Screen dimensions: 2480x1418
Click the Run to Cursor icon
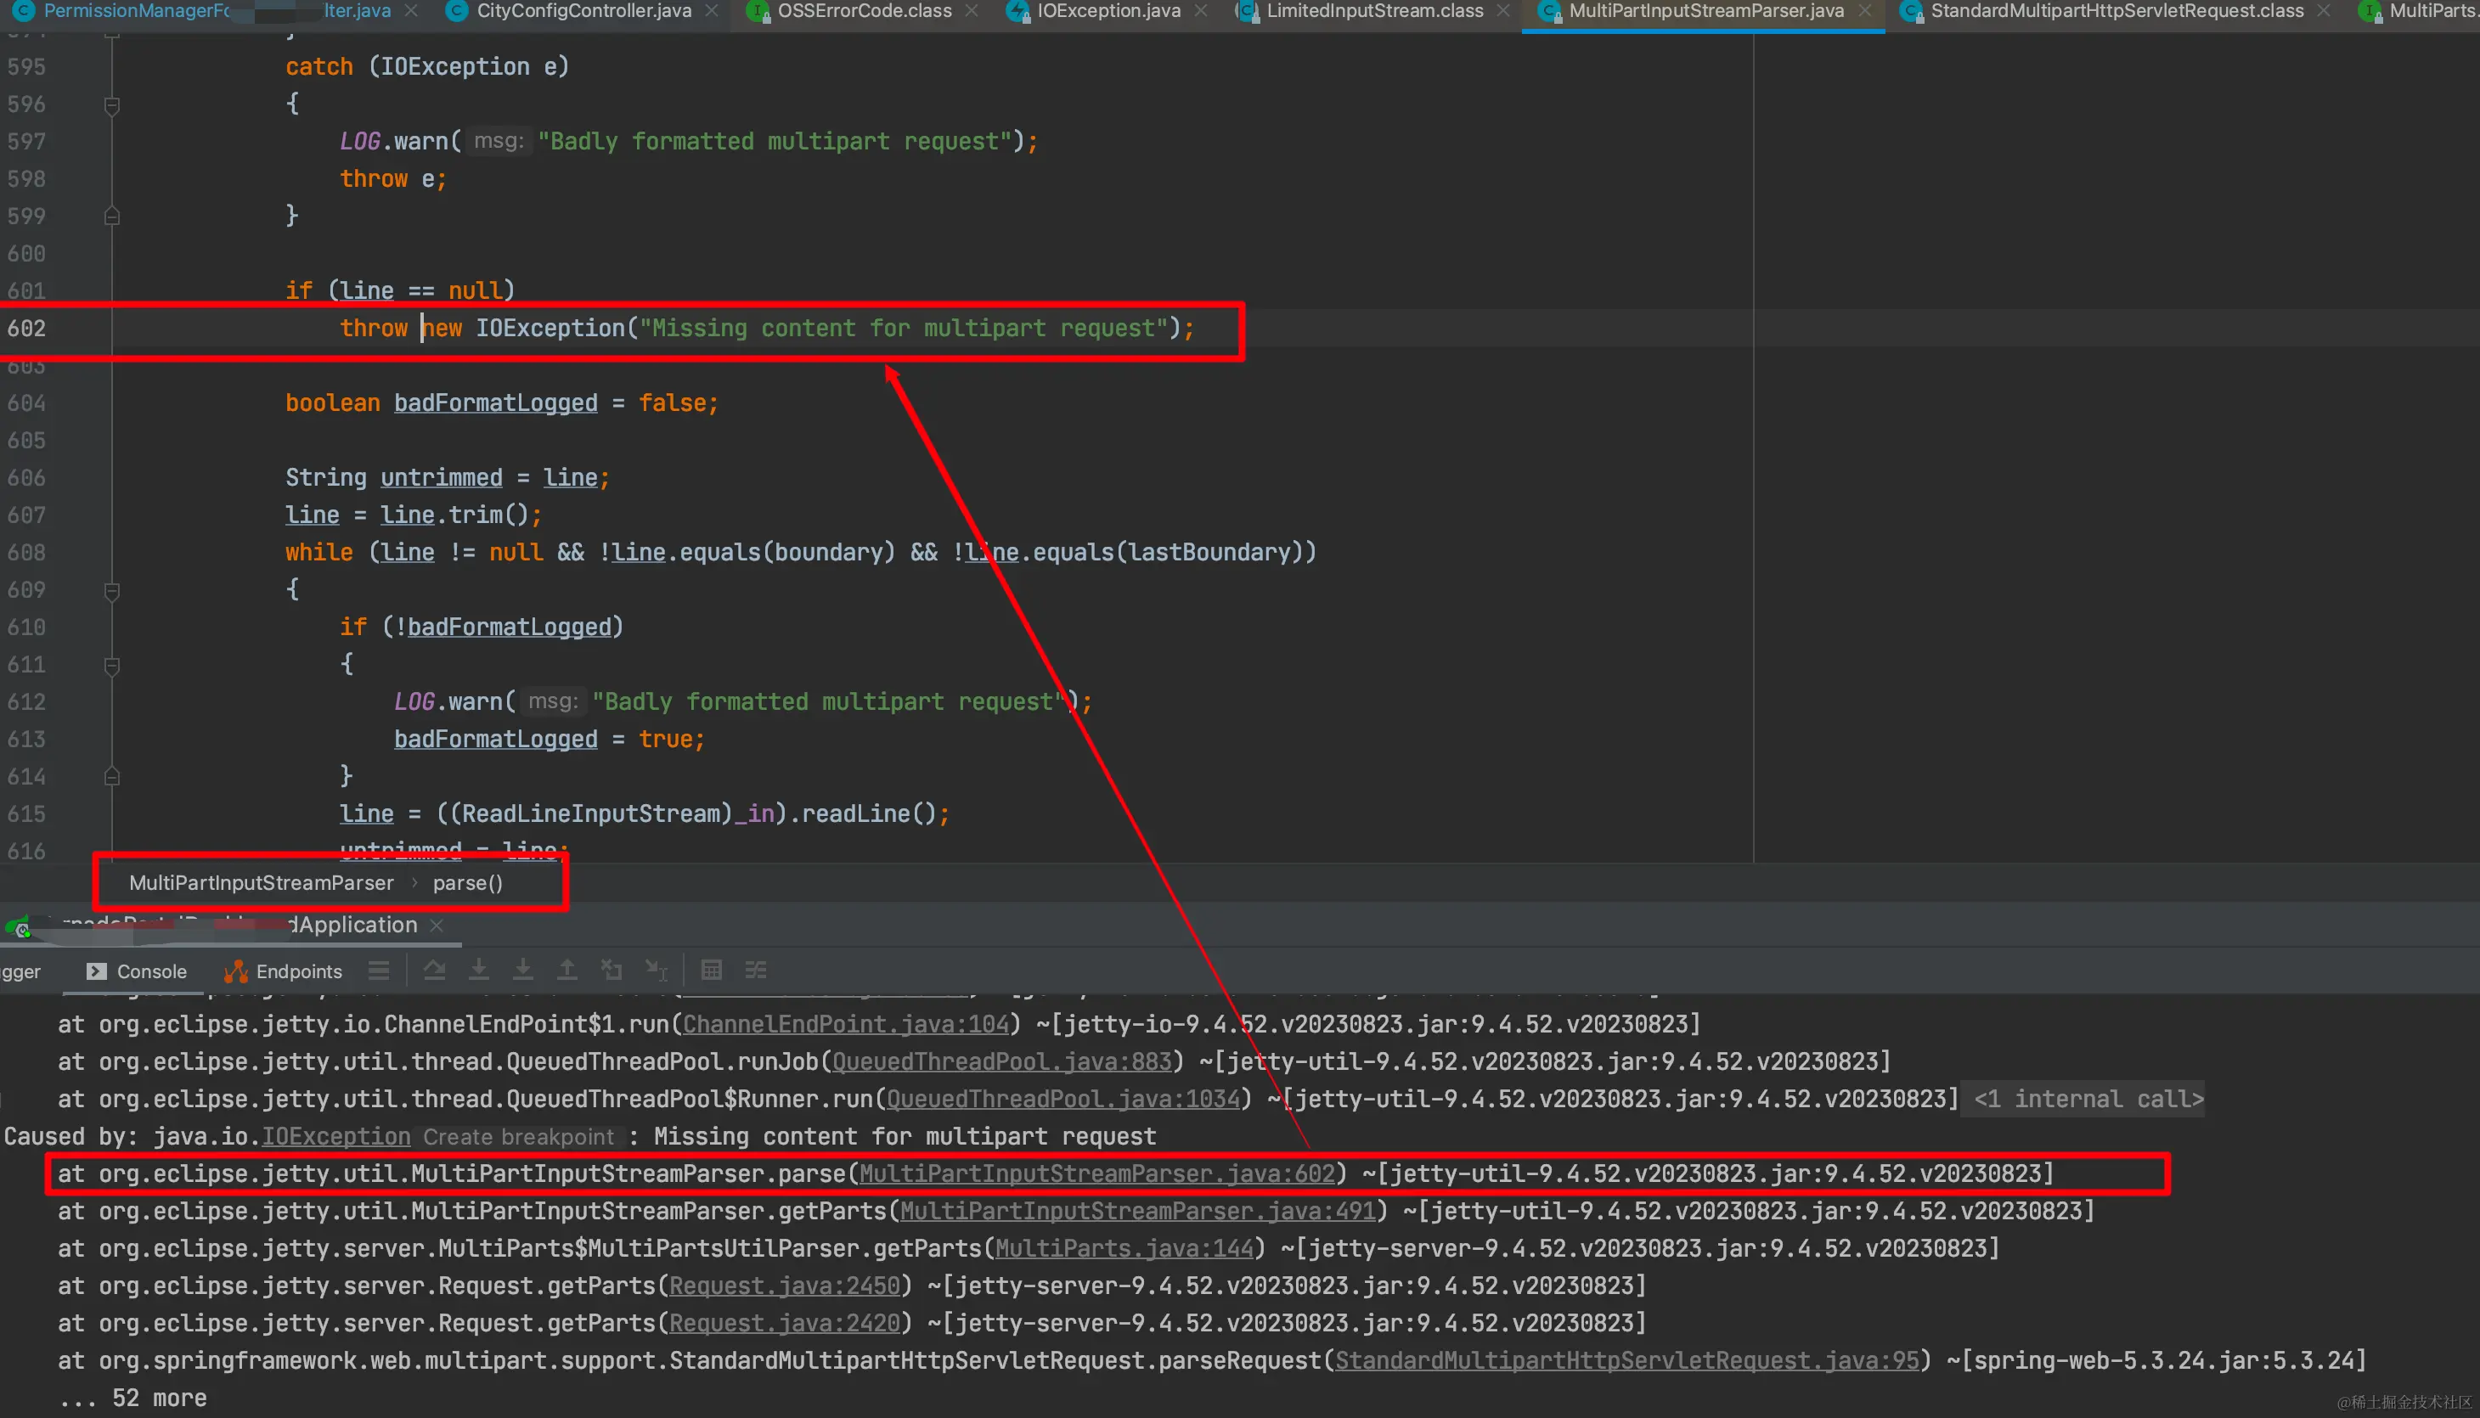pyautogui.click(x=657, y=970)
